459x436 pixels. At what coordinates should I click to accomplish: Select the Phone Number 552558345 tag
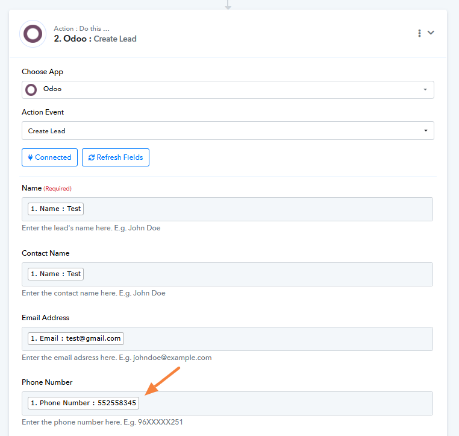coord(83,403)
